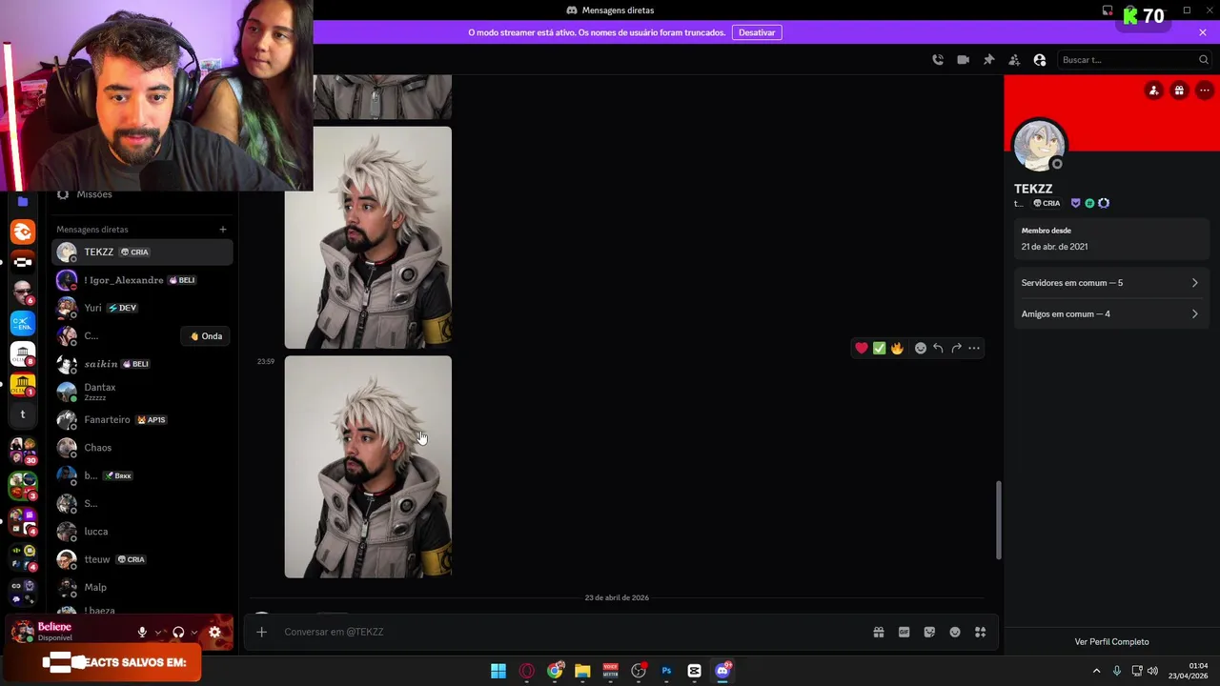Viewport: 1220px width, 686px height.
Task: Toggle microphone mute
Action: click(x=142, y=632)
